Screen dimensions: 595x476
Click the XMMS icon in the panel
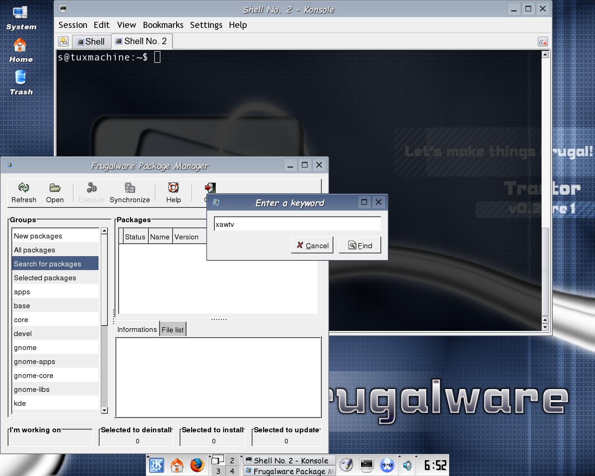[387, 465]
